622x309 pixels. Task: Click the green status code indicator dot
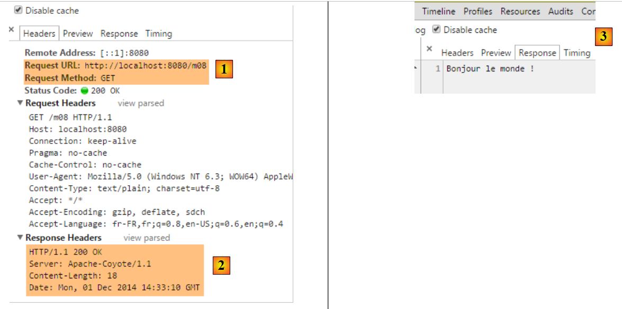coord(85,91)
